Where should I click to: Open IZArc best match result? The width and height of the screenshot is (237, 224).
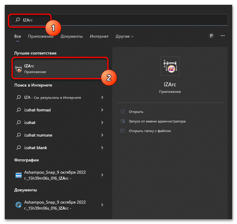pos(60,69)
